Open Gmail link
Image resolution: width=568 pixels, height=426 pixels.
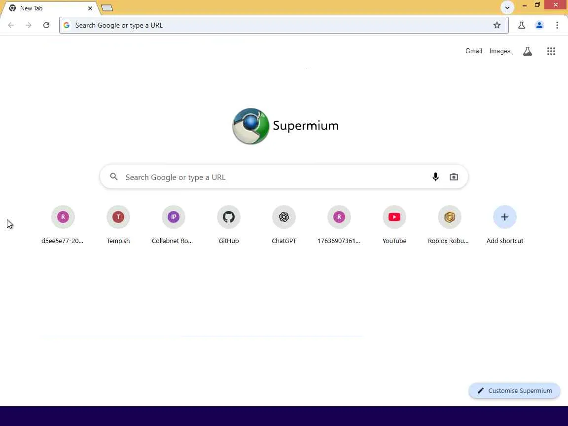pos(473,51)
